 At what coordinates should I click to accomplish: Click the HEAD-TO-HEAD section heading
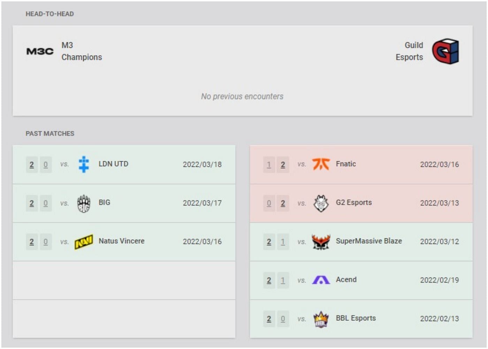tap(49, 14)
